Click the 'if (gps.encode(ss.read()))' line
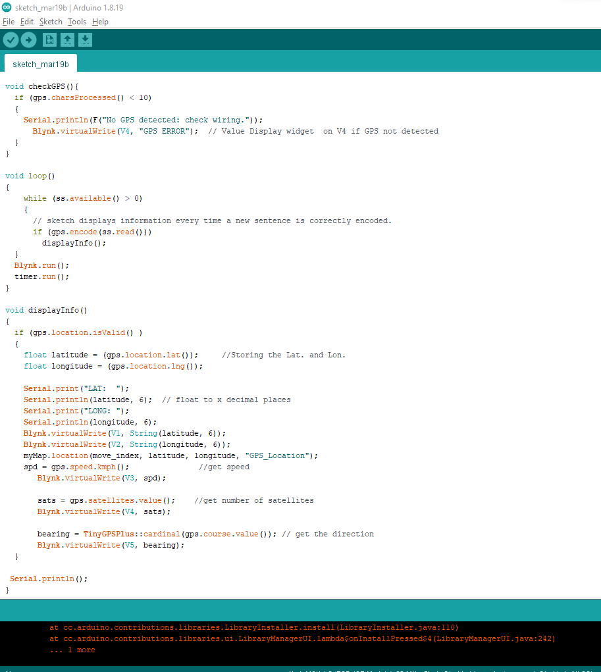This screenshot has height=672, width=601. [92, 232]
